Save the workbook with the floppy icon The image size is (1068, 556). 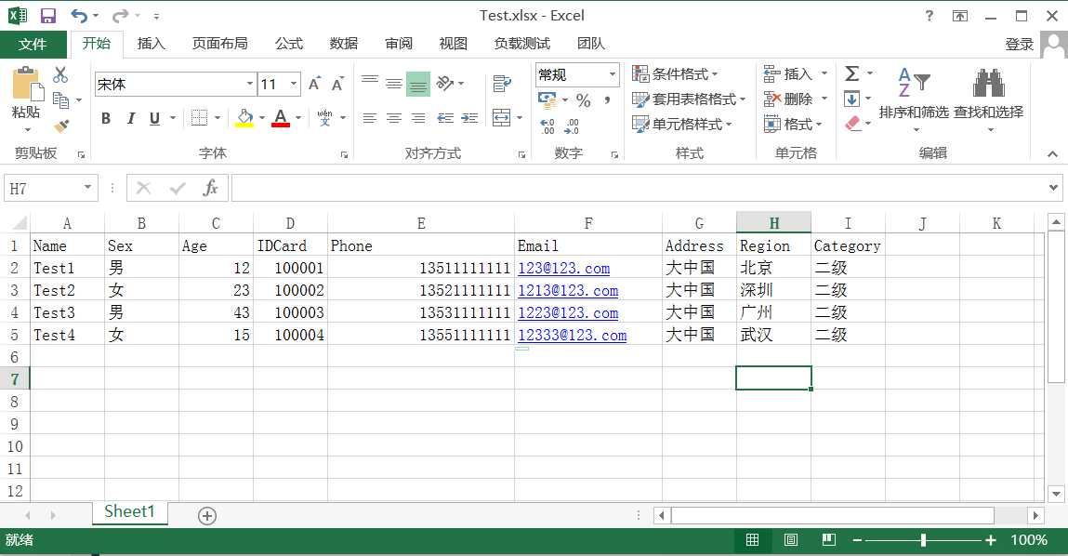tap(47, 16)
